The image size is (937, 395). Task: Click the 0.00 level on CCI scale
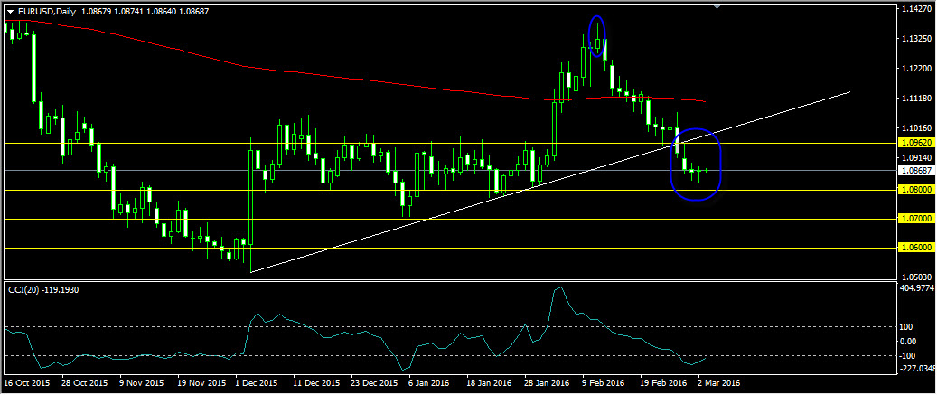point(910,341)
